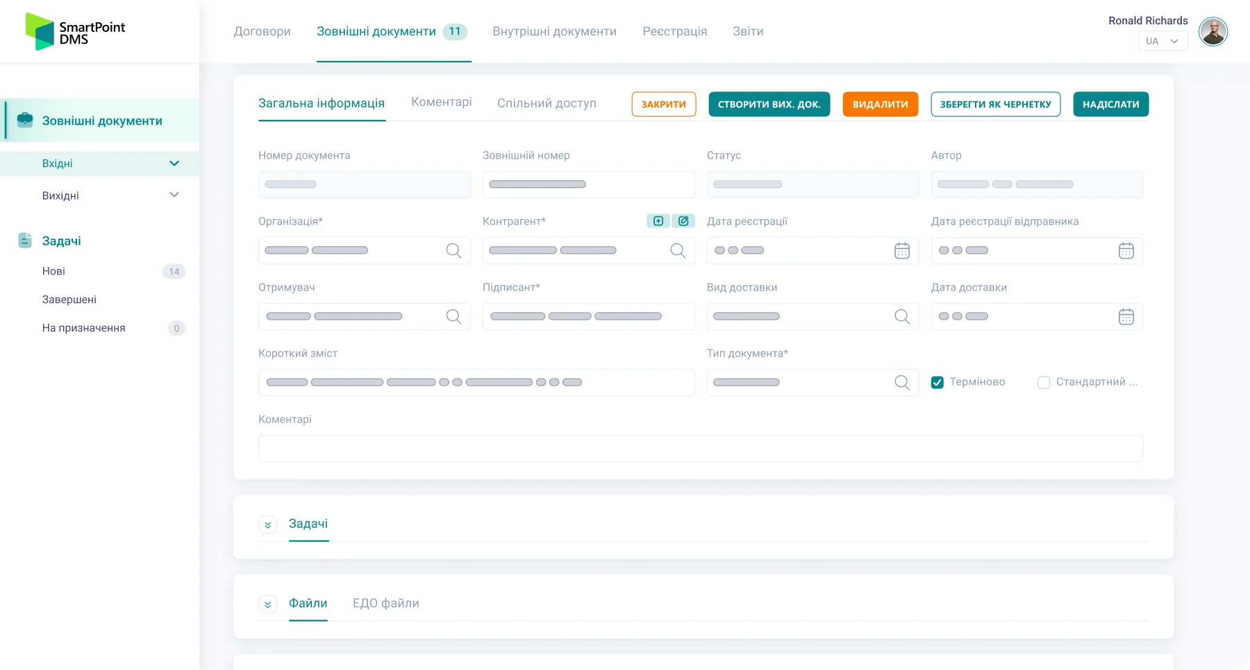
Task: Click the briefcase icon beside Зовнішні документи
Action: tap(25, 120)
